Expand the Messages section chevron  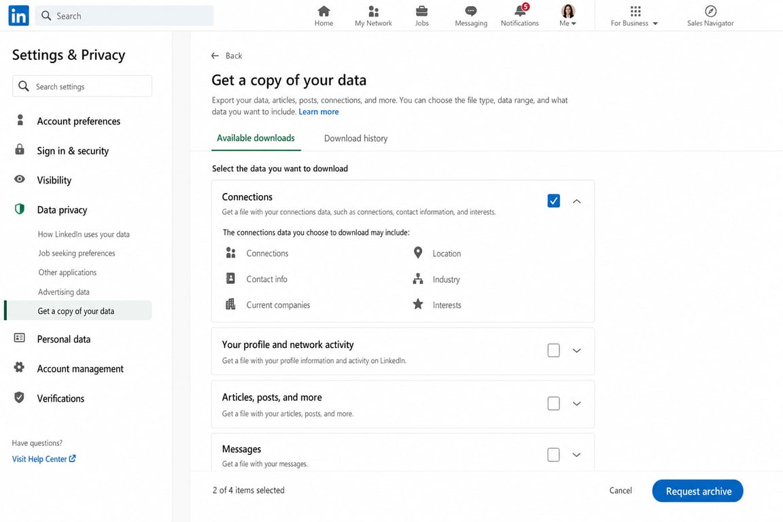[x=577, y=455]
